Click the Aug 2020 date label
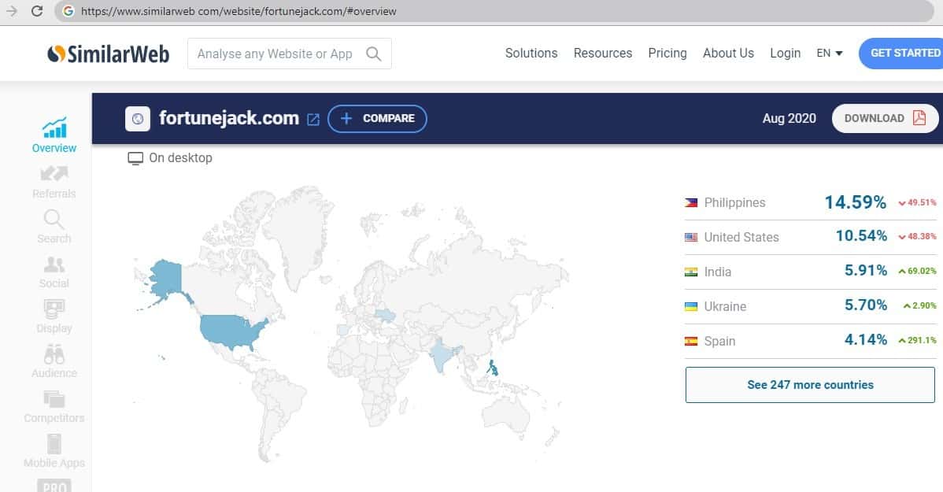This screenshot has height=492, width=943. click(789, 119)
